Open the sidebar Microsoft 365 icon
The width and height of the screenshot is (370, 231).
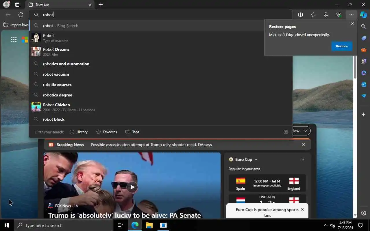pyautogui.click(x=364, y=73)
